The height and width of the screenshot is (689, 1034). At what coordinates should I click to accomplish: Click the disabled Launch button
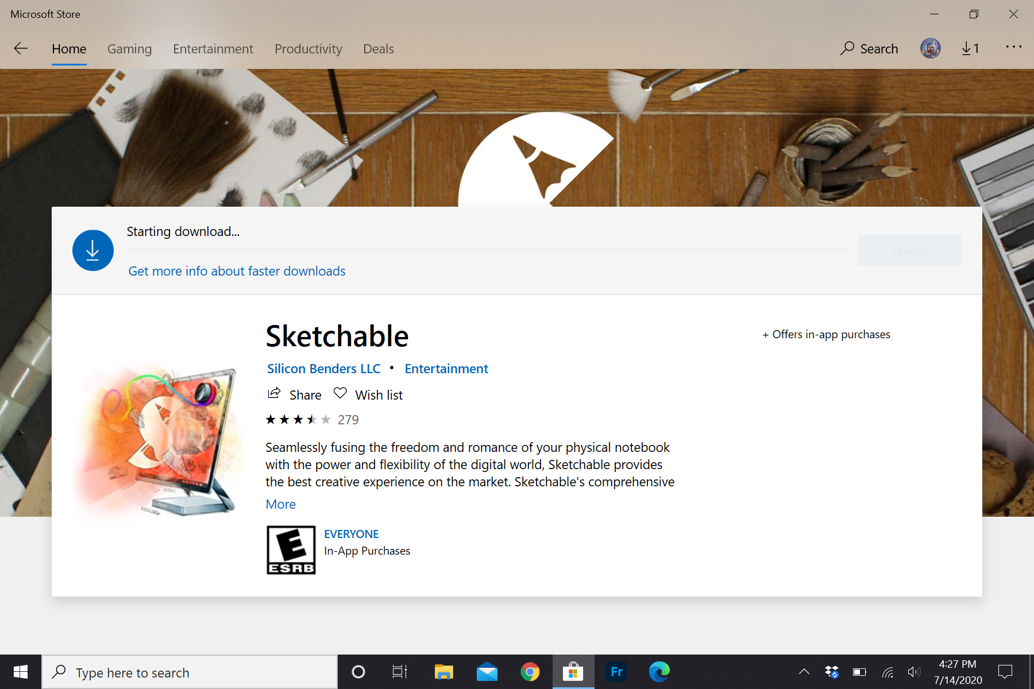click(x=909, y=251)
